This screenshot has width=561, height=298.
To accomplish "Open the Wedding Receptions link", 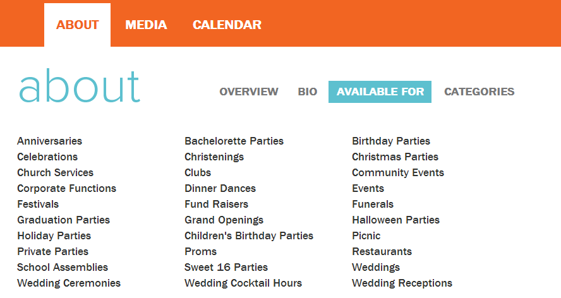I will (402, 283).
